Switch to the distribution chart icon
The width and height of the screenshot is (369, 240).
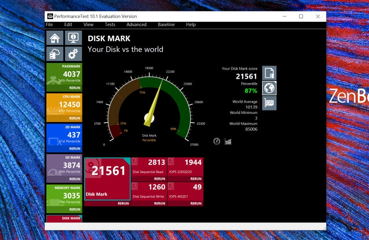point(228,141)
